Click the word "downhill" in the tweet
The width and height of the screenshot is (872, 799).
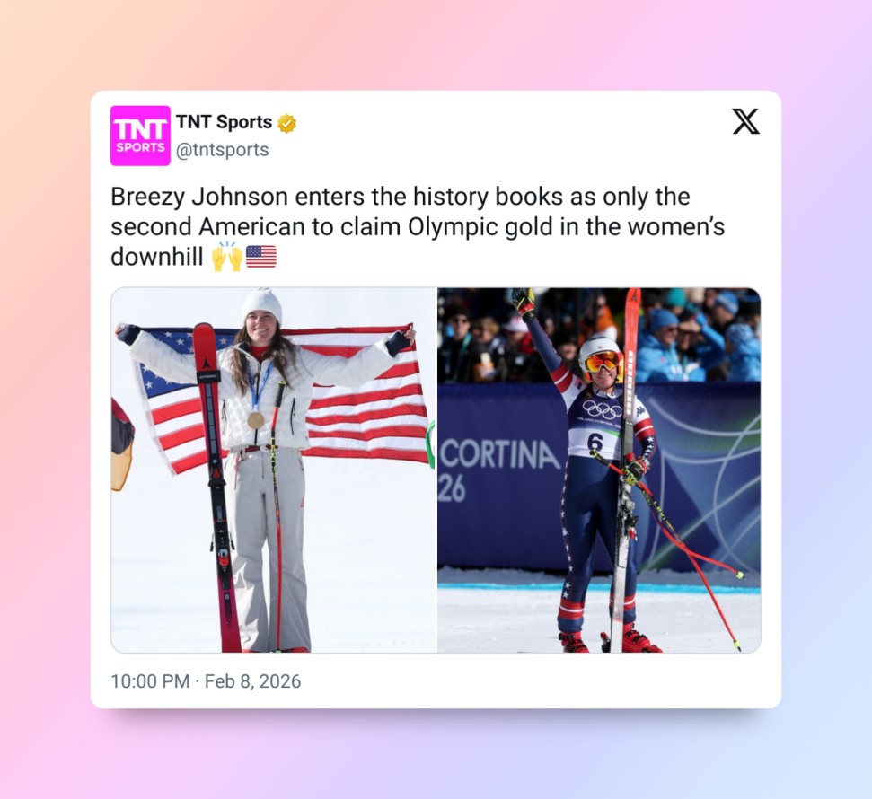pos(157,257)
